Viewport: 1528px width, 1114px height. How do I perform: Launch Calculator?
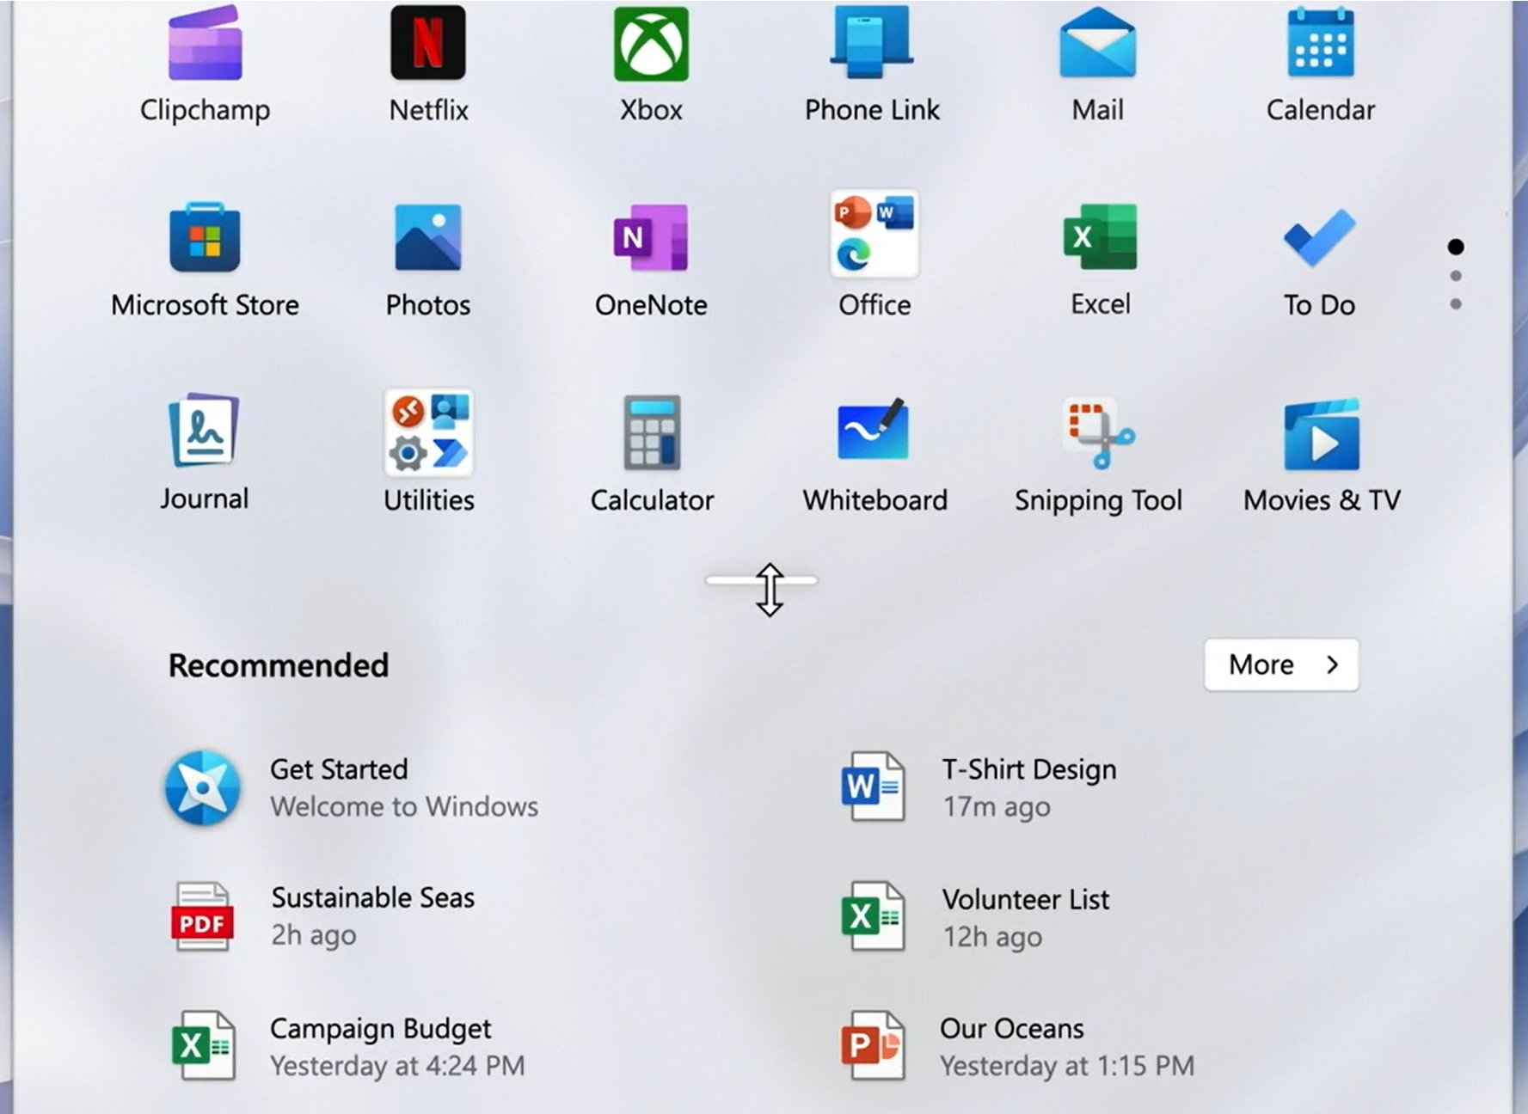click(652, 456)
